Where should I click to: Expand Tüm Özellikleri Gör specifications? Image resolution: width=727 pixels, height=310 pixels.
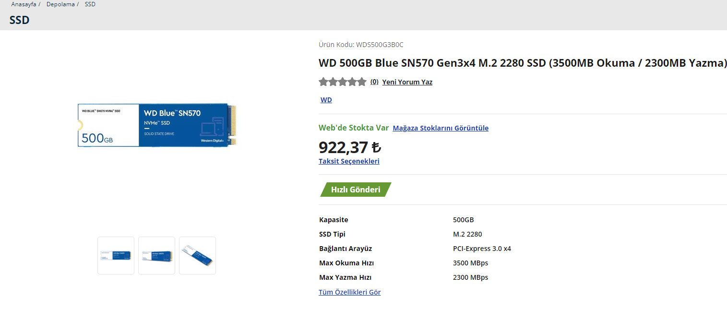[349, 292]
